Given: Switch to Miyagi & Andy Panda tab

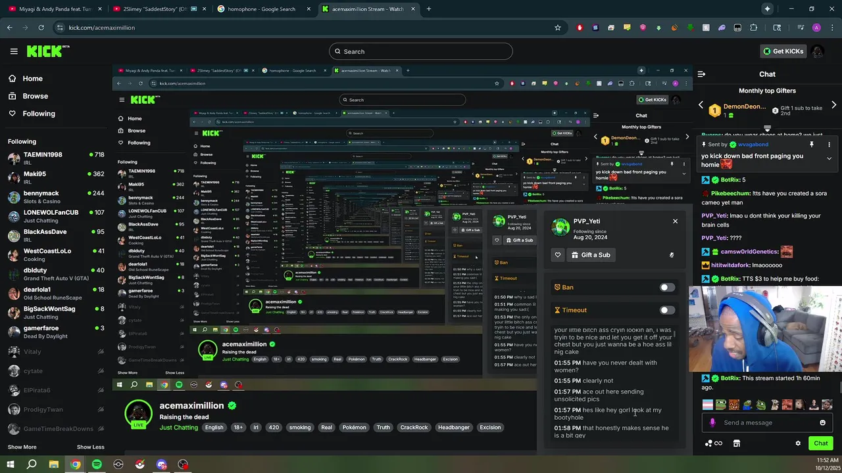Looking at the screenshot, I should click(54, 9).
